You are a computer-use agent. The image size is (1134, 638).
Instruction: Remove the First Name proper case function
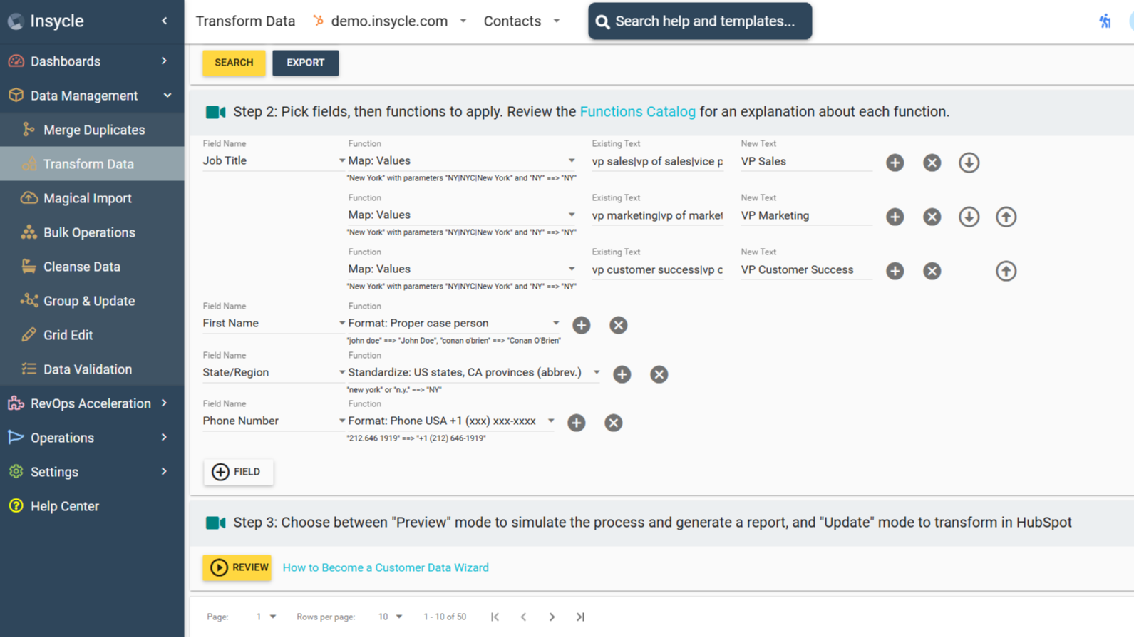[x=618, y=325]
